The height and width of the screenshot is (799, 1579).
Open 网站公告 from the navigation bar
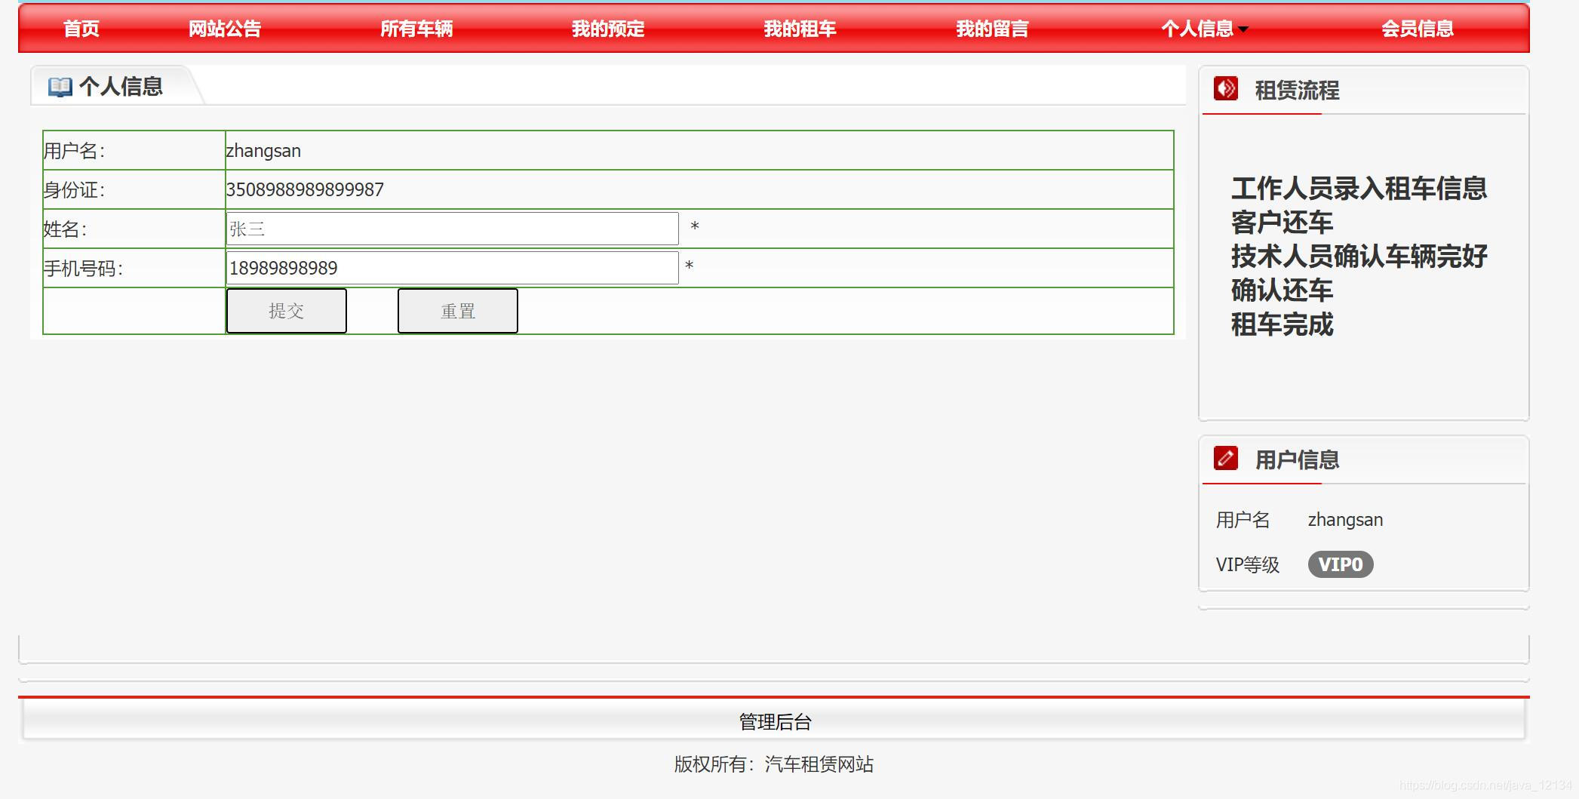[225, 29]
